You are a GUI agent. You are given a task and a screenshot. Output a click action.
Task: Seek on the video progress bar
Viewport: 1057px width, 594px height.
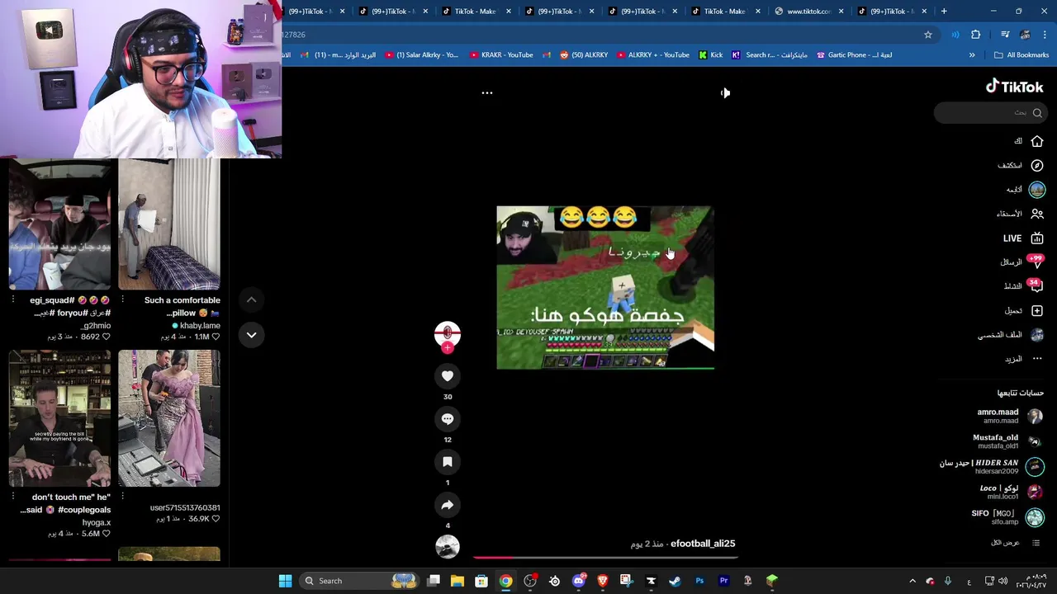tap(605, 558)
